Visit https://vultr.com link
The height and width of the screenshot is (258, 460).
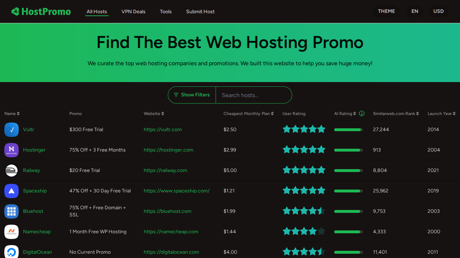(162, 129)
